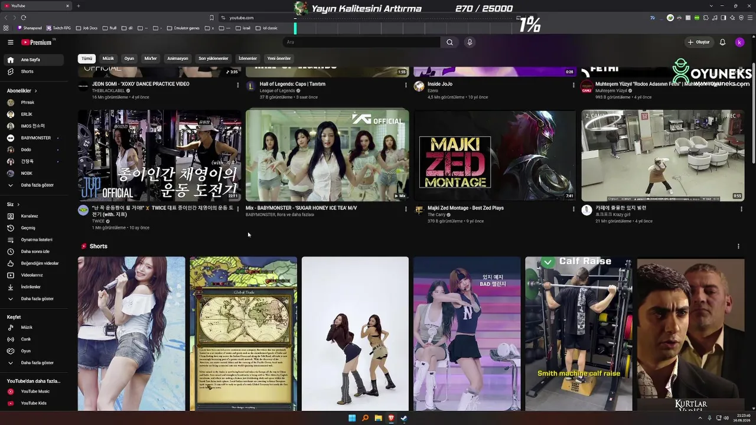Click the Oluştur create button
The width and height of the screenshot is (756, 425).
[x=698, y=42]
